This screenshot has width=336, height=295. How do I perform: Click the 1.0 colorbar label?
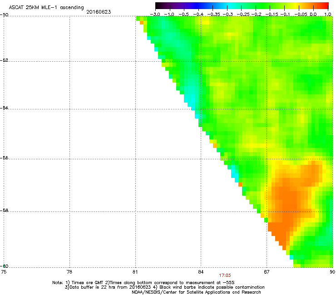[328, 15]
